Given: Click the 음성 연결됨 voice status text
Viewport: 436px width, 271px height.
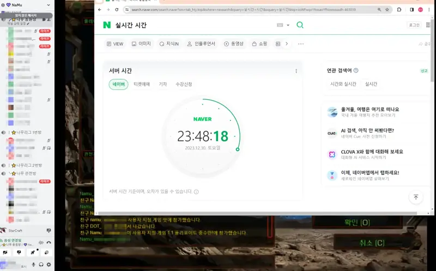Looking at the screenshot, I should point(13,240).
